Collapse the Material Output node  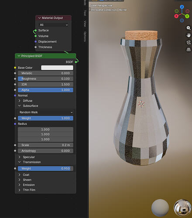[39, 18]
